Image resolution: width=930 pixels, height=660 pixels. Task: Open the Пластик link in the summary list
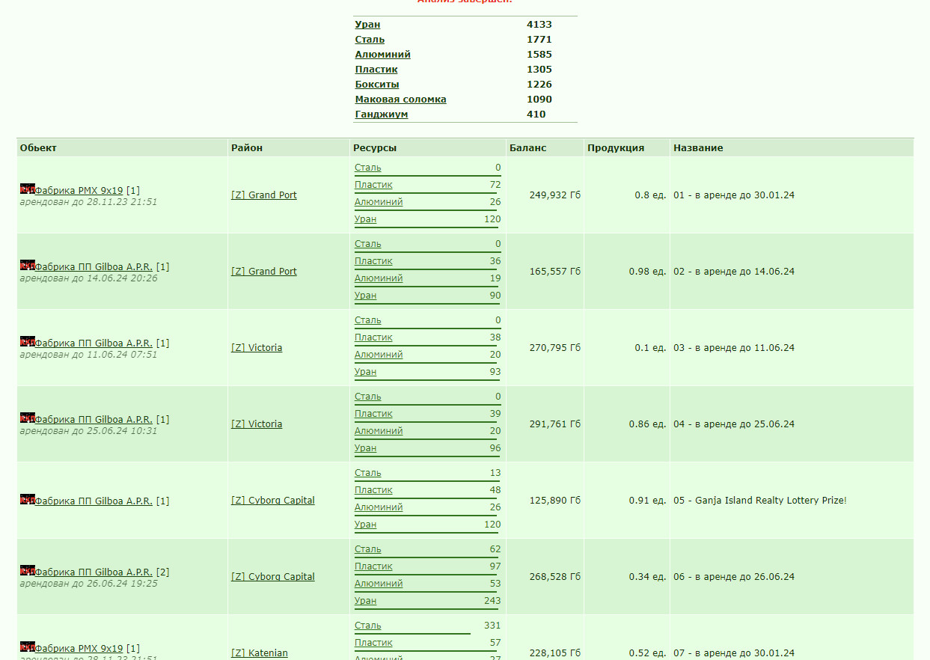pyautogui.click(x=376, y=70)
